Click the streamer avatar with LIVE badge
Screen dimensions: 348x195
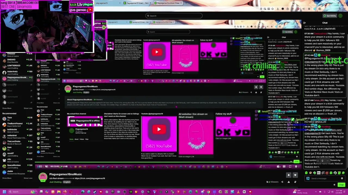click(x=43, y=177)
